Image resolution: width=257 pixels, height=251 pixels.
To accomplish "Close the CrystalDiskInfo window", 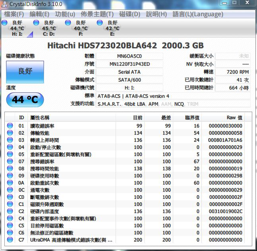I will click(x=247, y=3).
